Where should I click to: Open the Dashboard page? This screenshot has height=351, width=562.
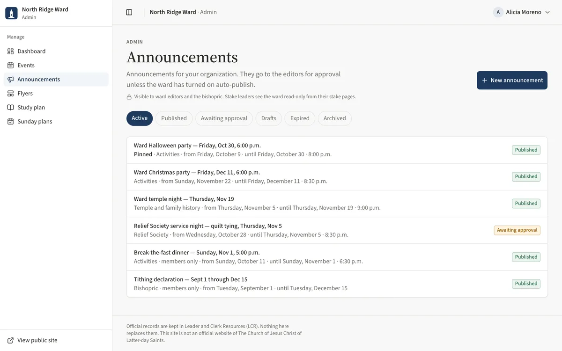point(56,51)
